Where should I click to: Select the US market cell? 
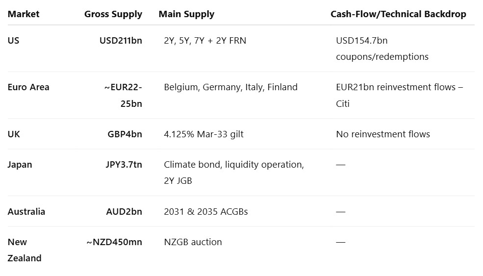[13, 41]
